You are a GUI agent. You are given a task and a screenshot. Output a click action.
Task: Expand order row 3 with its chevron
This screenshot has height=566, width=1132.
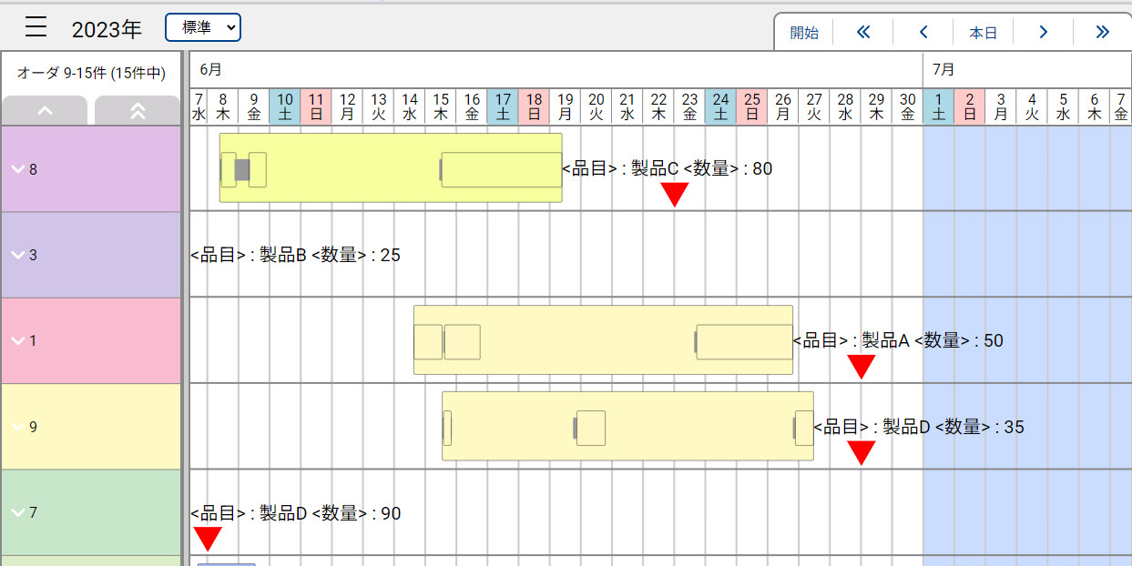[18, 255]
